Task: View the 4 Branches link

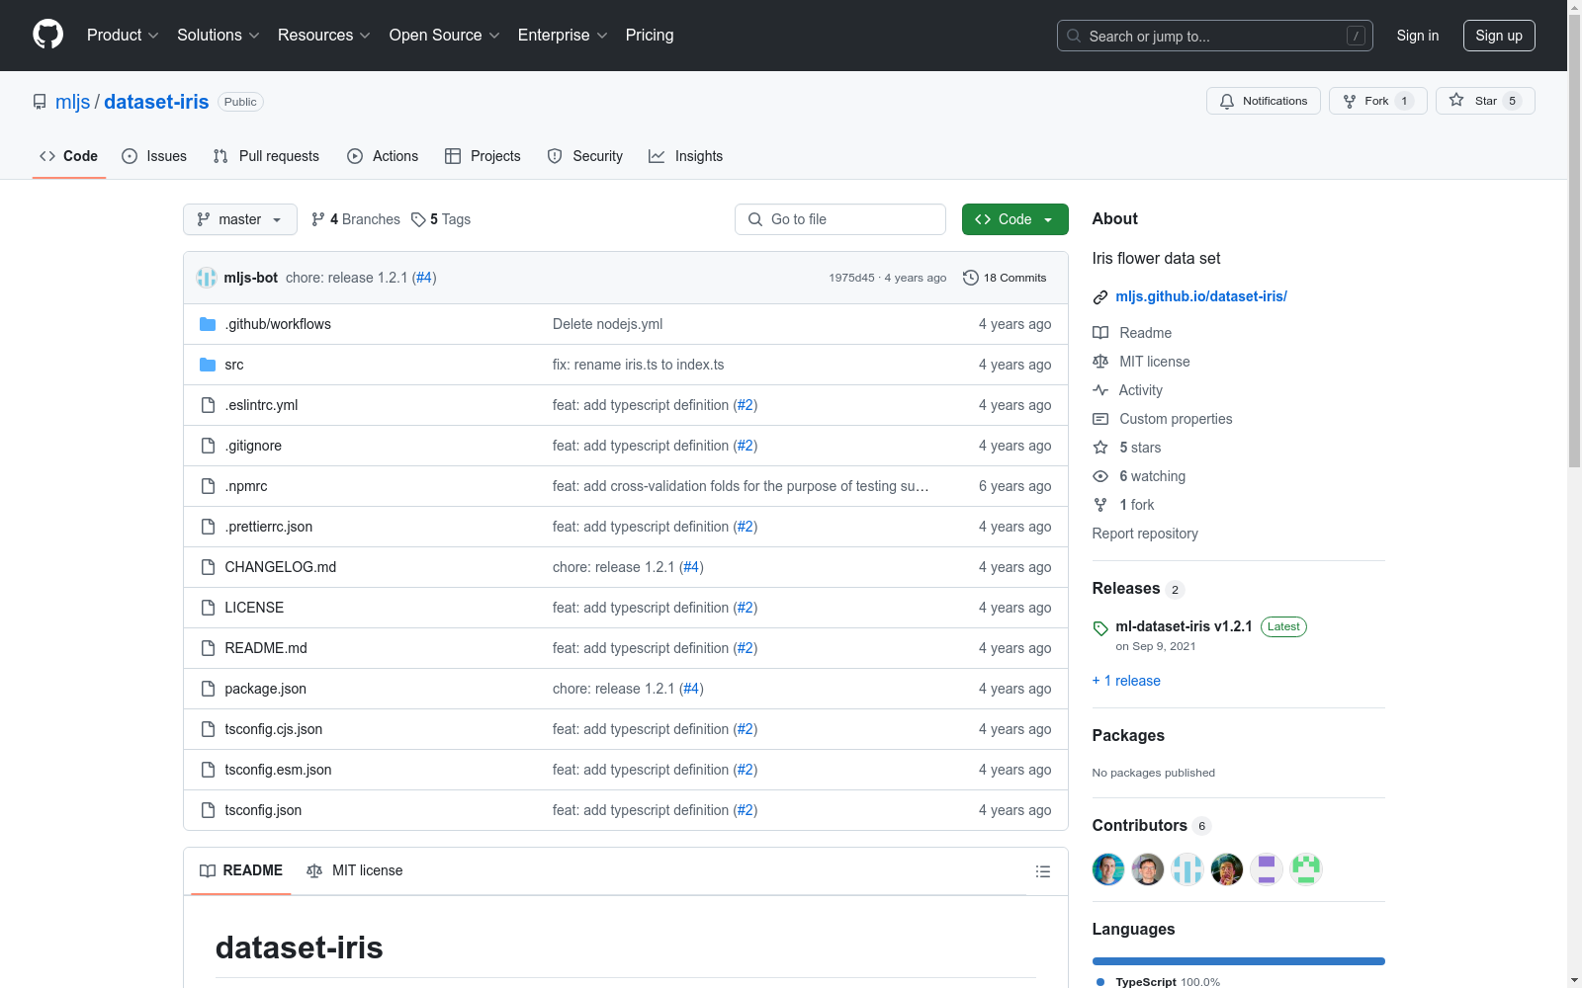Action: 356,219
